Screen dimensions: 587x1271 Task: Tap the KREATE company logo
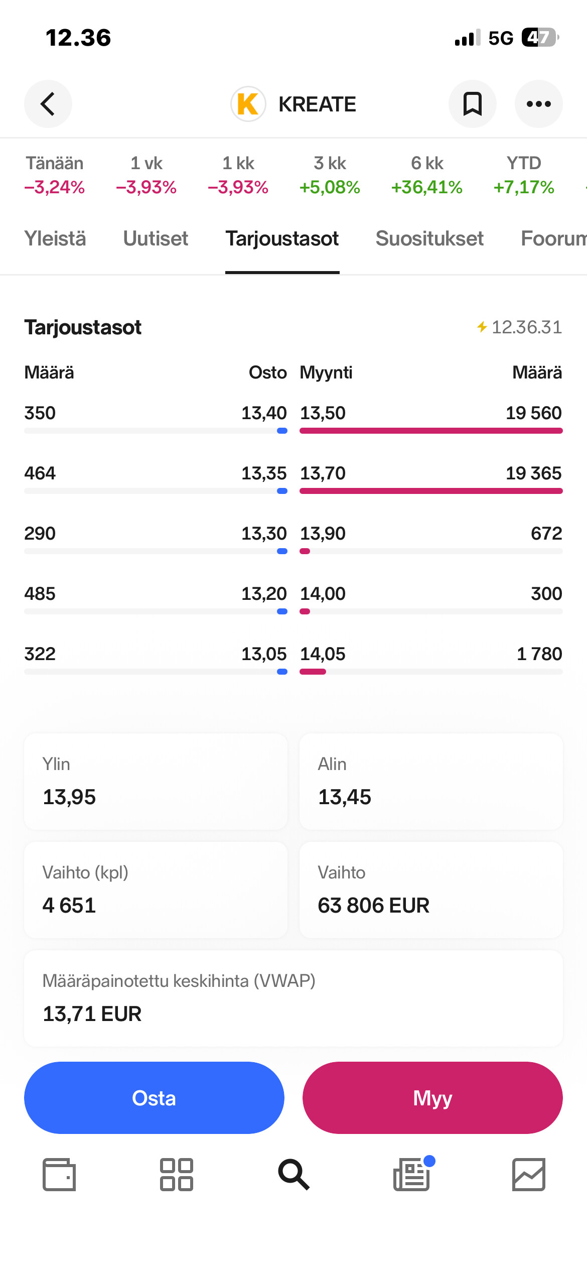pyautogui.click(x=248, y=104)
